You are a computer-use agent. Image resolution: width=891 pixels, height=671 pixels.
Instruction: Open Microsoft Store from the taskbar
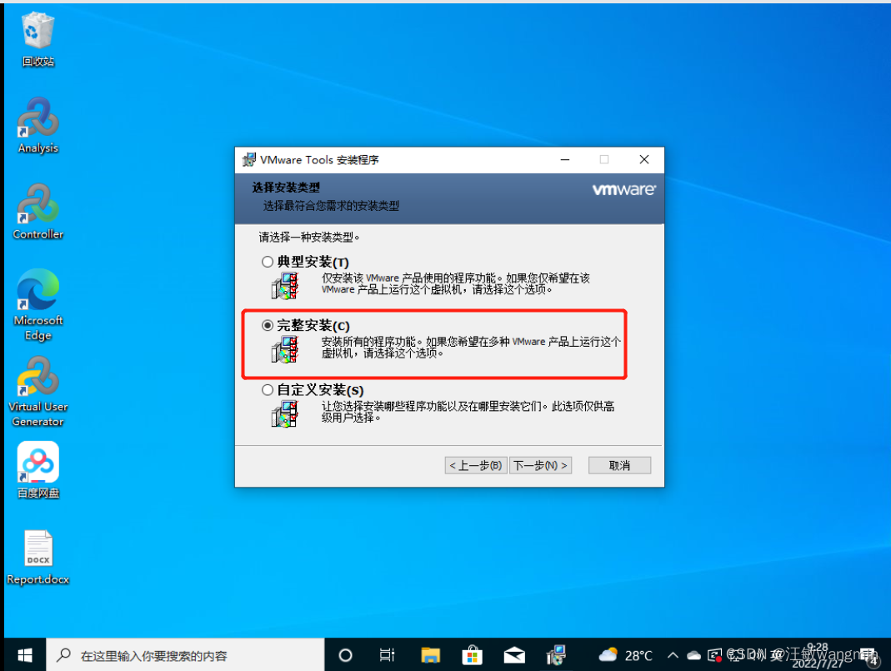click(473, 656)
